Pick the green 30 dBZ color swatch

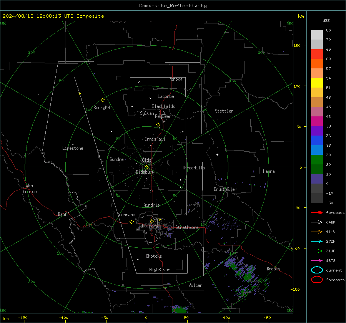[x=317, y=159]
